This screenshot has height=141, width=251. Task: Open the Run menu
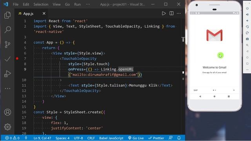coord(77,4)
